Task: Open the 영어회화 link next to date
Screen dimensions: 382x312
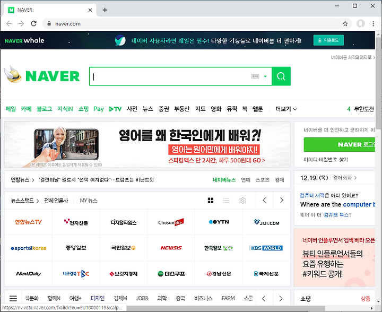Action: (345, 178)
